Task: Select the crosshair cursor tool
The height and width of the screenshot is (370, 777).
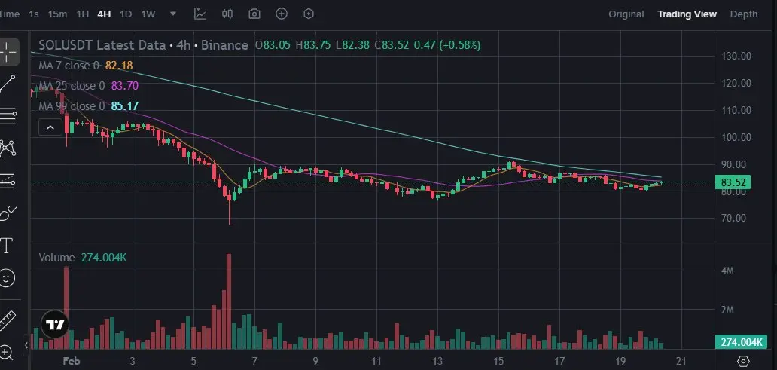Action: (x=9, y=51)
